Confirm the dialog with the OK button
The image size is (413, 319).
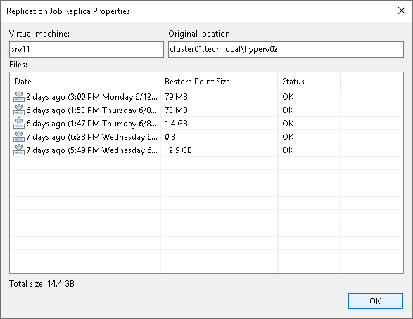coord(375,301)
